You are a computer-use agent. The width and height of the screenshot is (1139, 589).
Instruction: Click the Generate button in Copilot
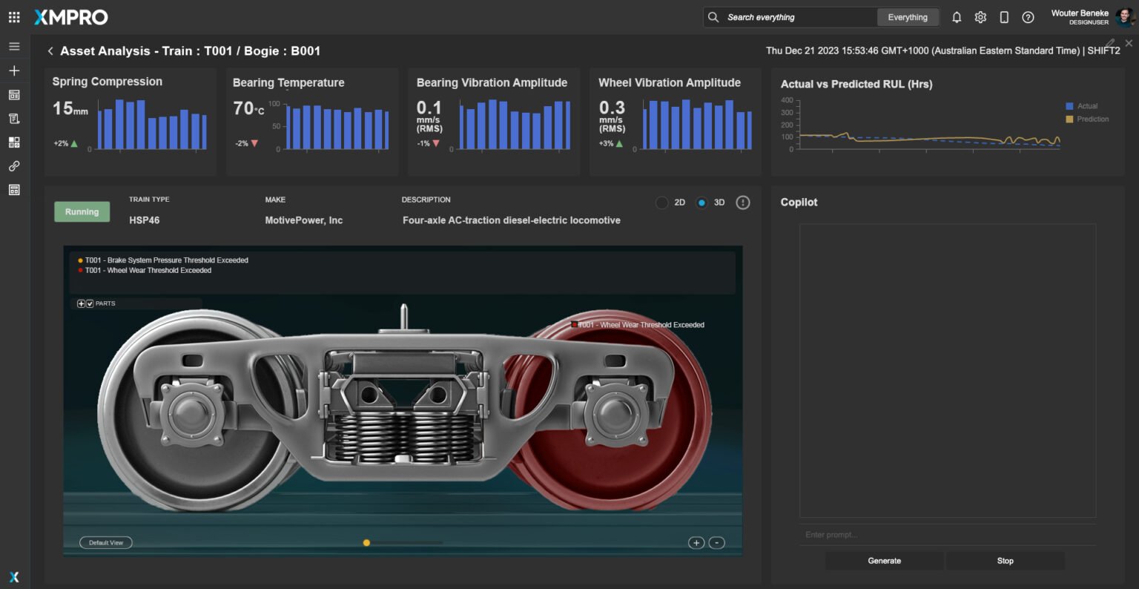coord(884,561)
